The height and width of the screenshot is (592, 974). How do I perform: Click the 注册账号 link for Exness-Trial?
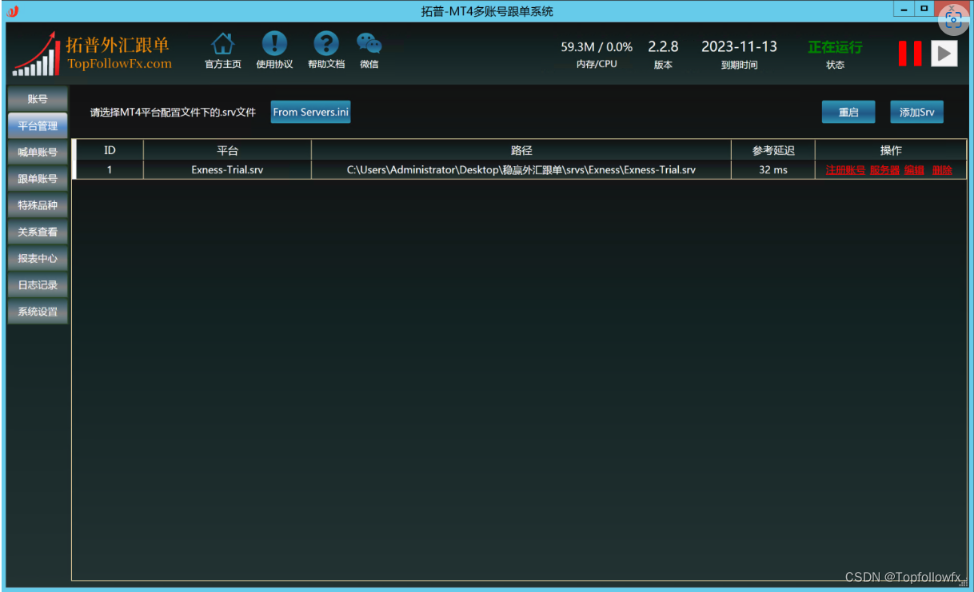point(846,169)
